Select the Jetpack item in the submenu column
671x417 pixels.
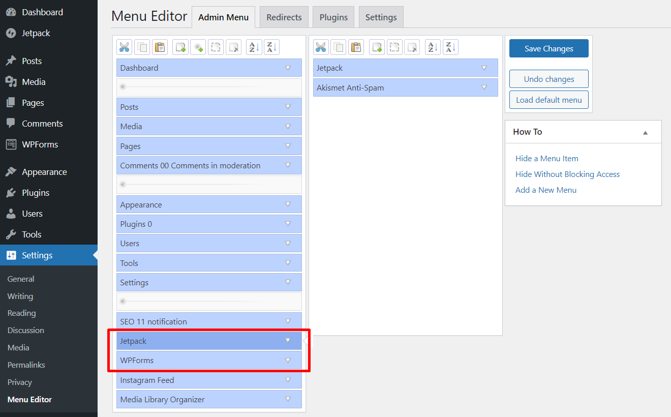pyautogui.click(x=406, y=68)
